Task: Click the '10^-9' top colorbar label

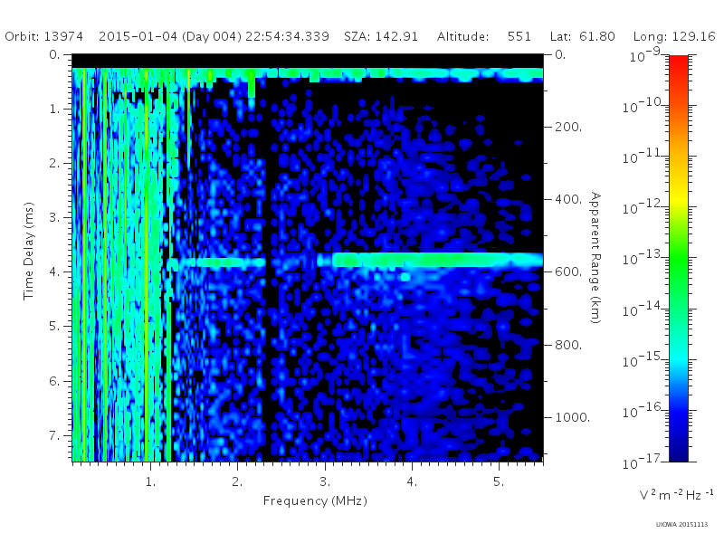Action: (x=646, y=55)
